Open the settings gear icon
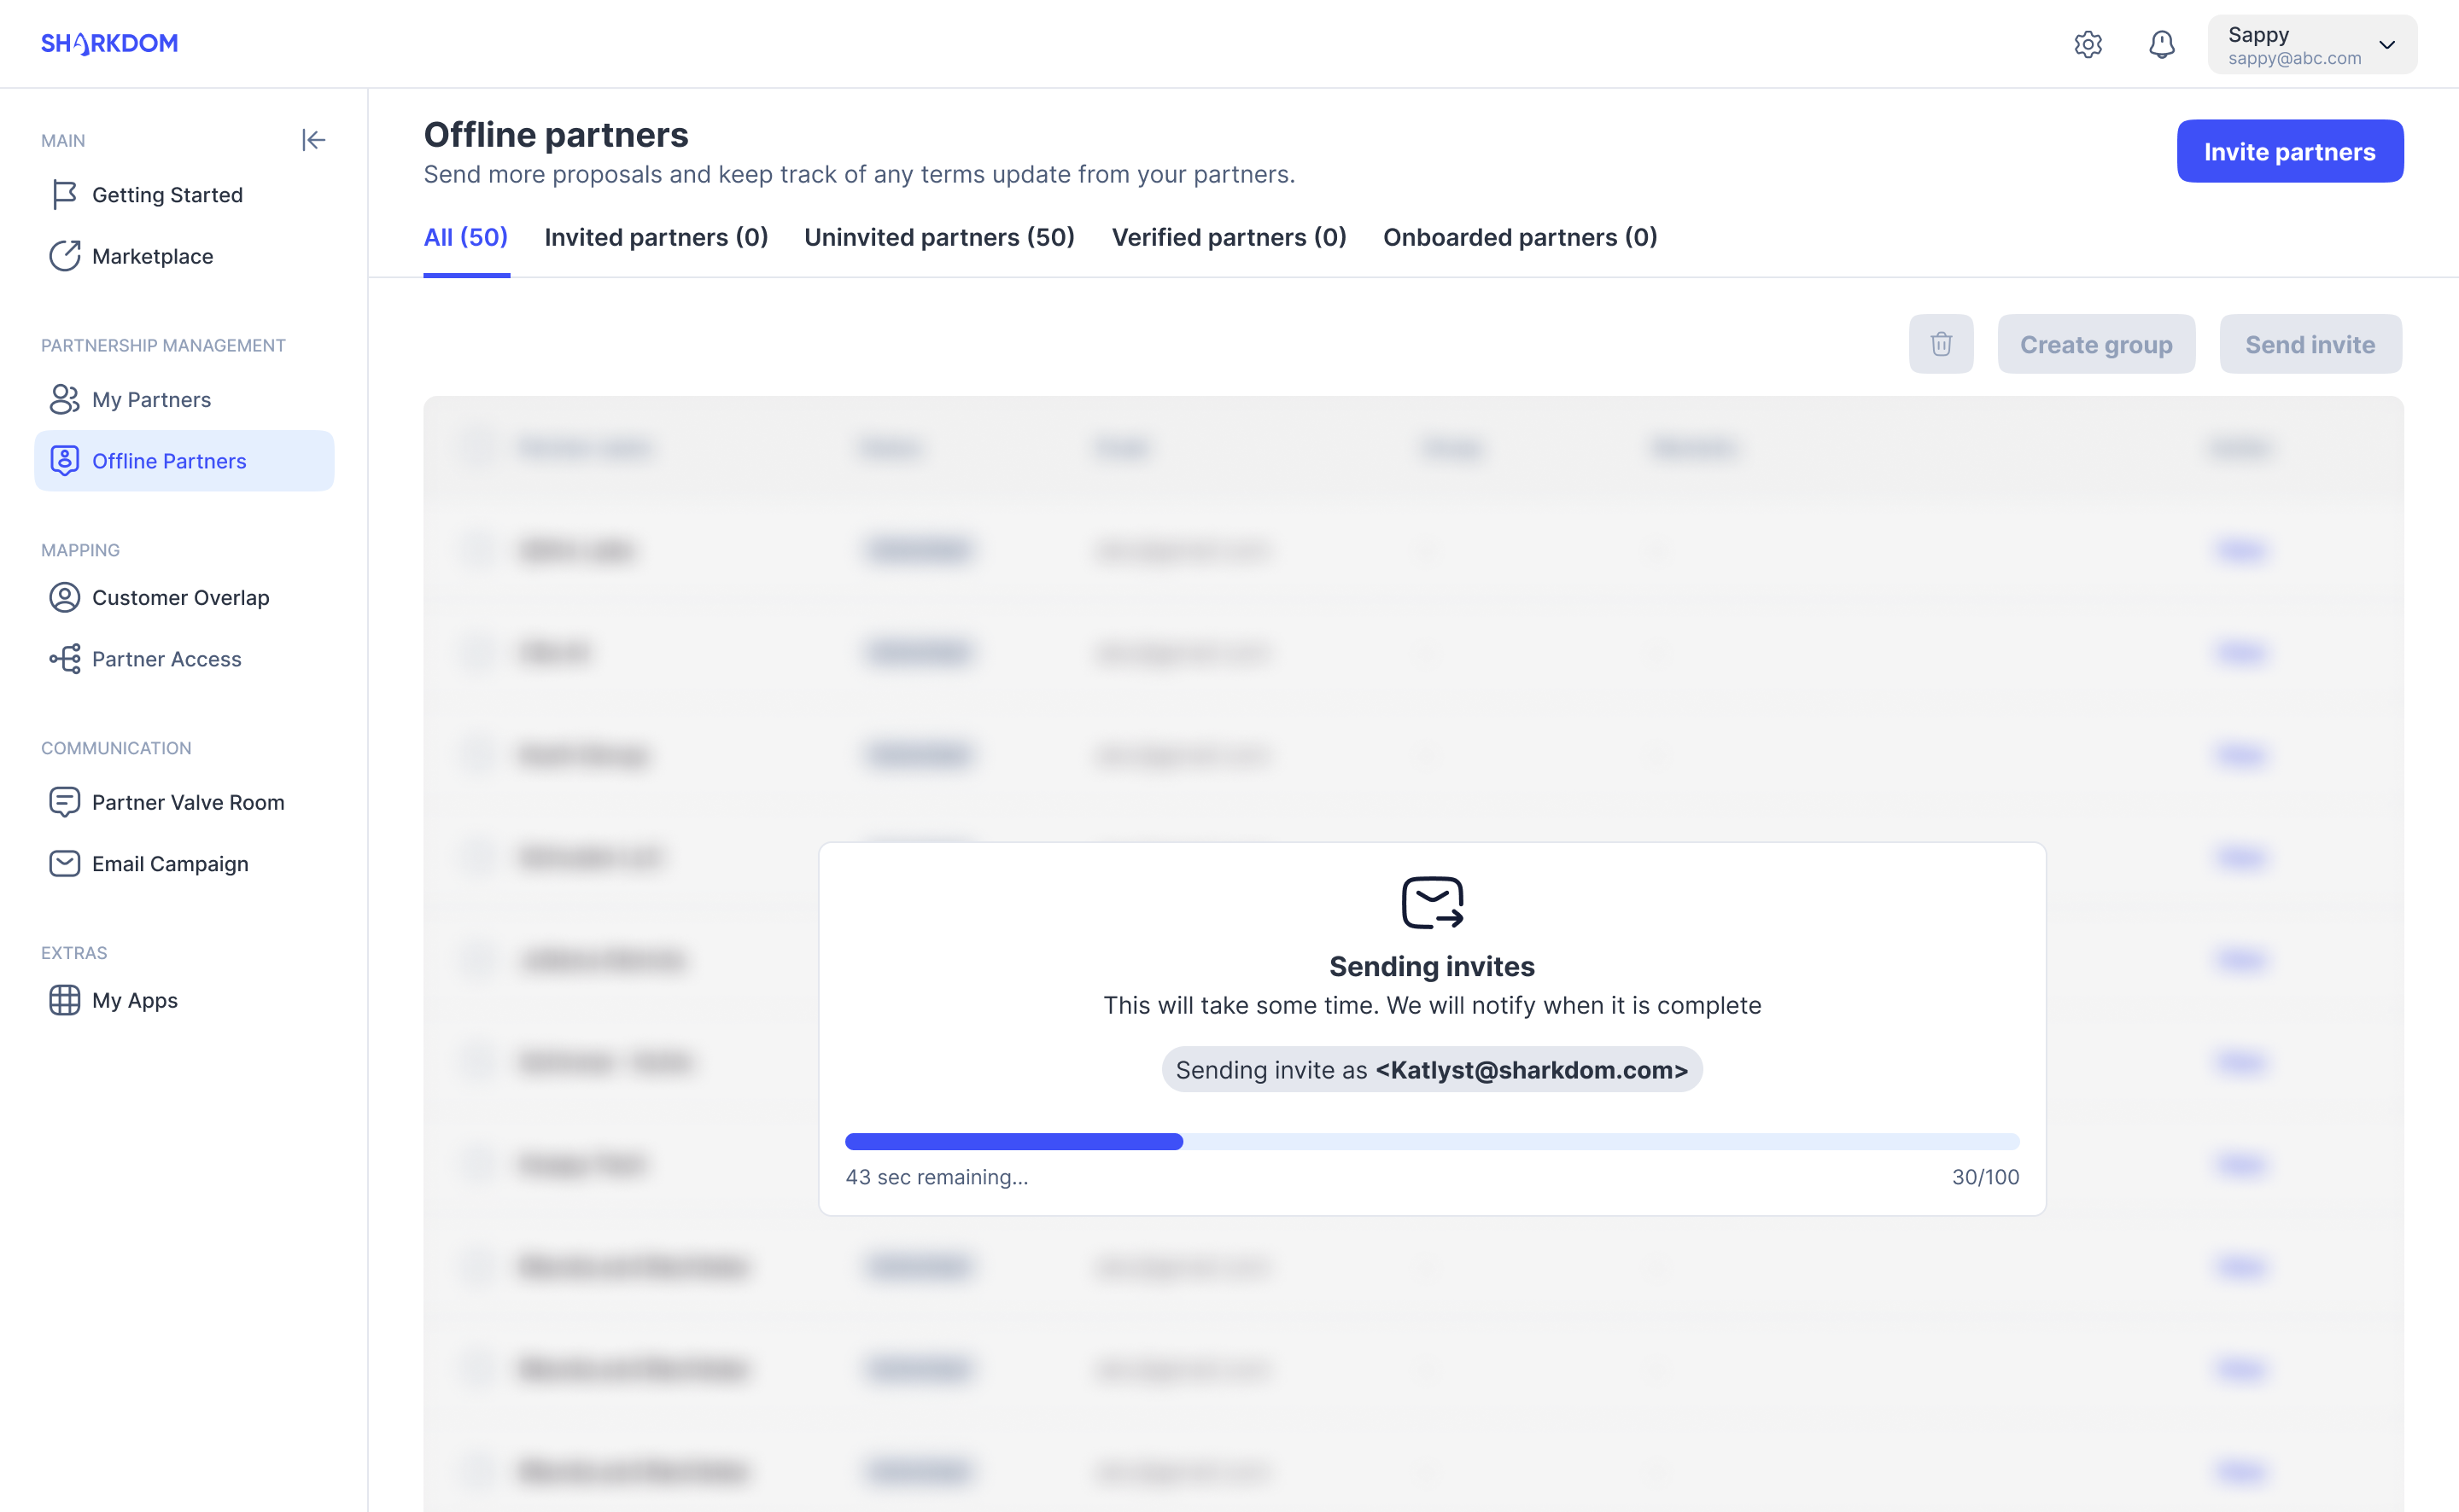2459x1512 pixels. (x=2088, y=45)
